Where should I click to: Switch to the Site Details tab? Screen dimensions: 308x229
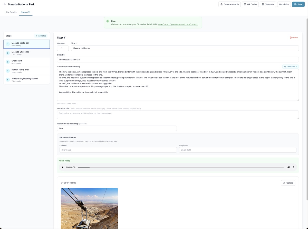[11, 12]
